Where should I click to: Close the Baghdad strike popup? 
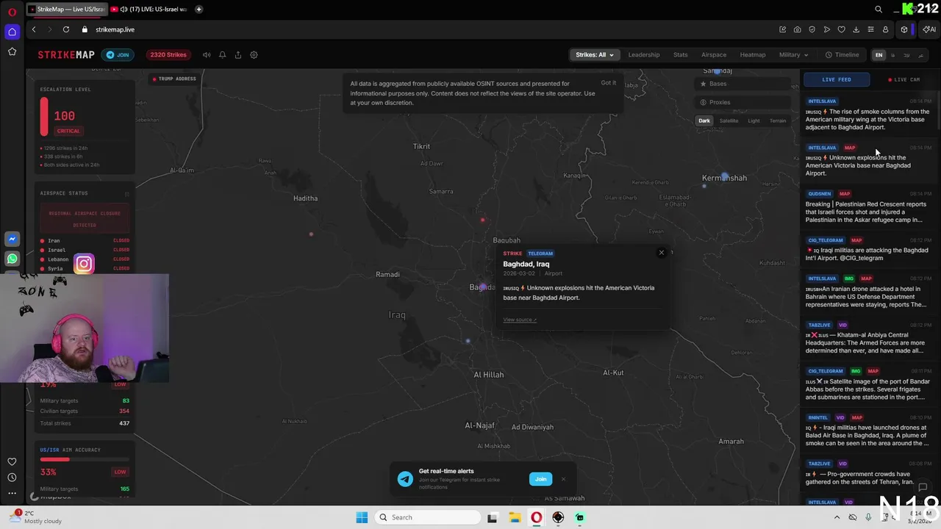tap(661, 253)
